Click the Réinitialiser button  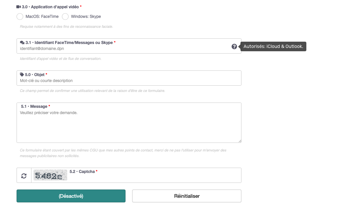point(187,196)
